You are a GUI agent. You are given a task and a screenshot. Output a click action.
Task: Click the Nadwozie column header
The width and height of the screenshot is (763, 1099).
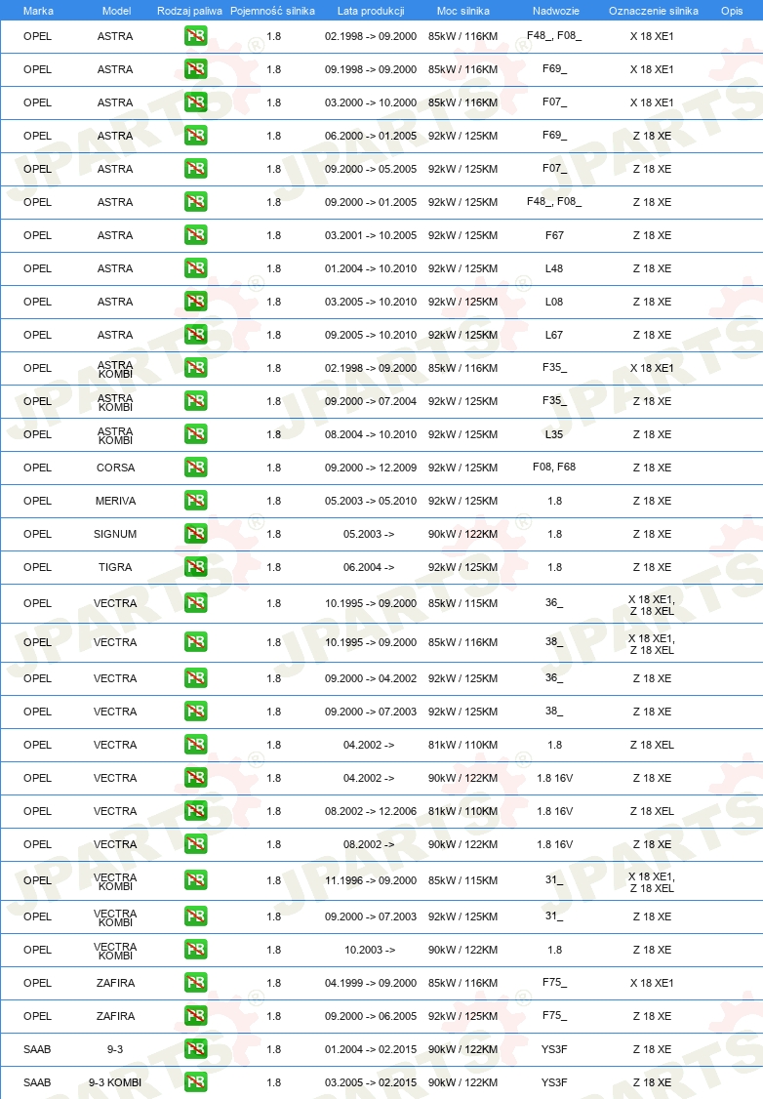point(555,11)
